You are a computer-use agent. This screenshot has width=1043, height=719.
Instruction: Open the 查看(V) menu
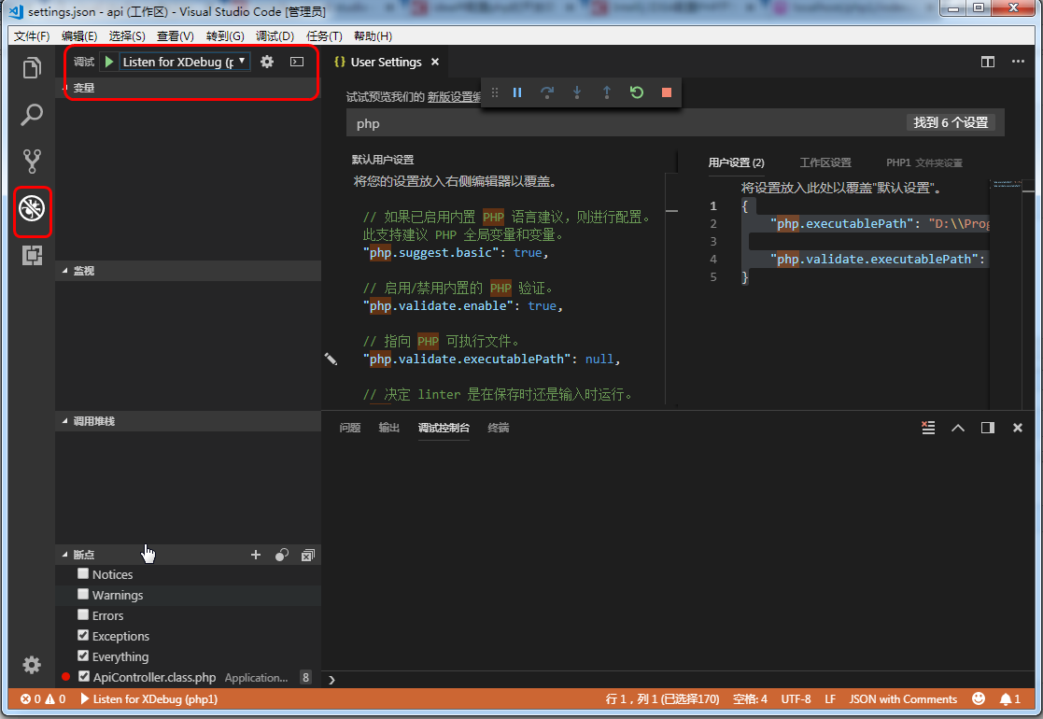175,35
